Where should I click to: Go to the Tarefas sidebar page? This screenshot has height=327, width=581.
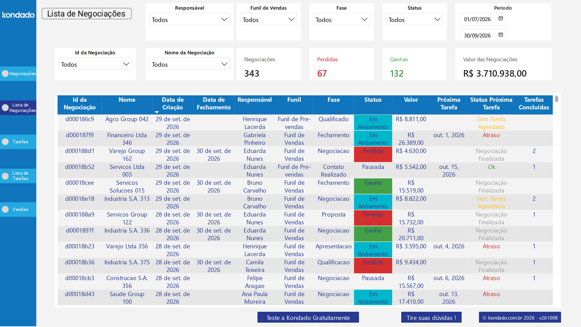(18, 142)
